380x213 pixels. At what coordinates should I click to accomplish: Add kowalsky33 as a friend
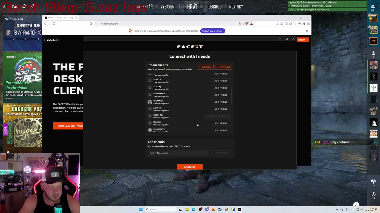click(x=221, y=130)
